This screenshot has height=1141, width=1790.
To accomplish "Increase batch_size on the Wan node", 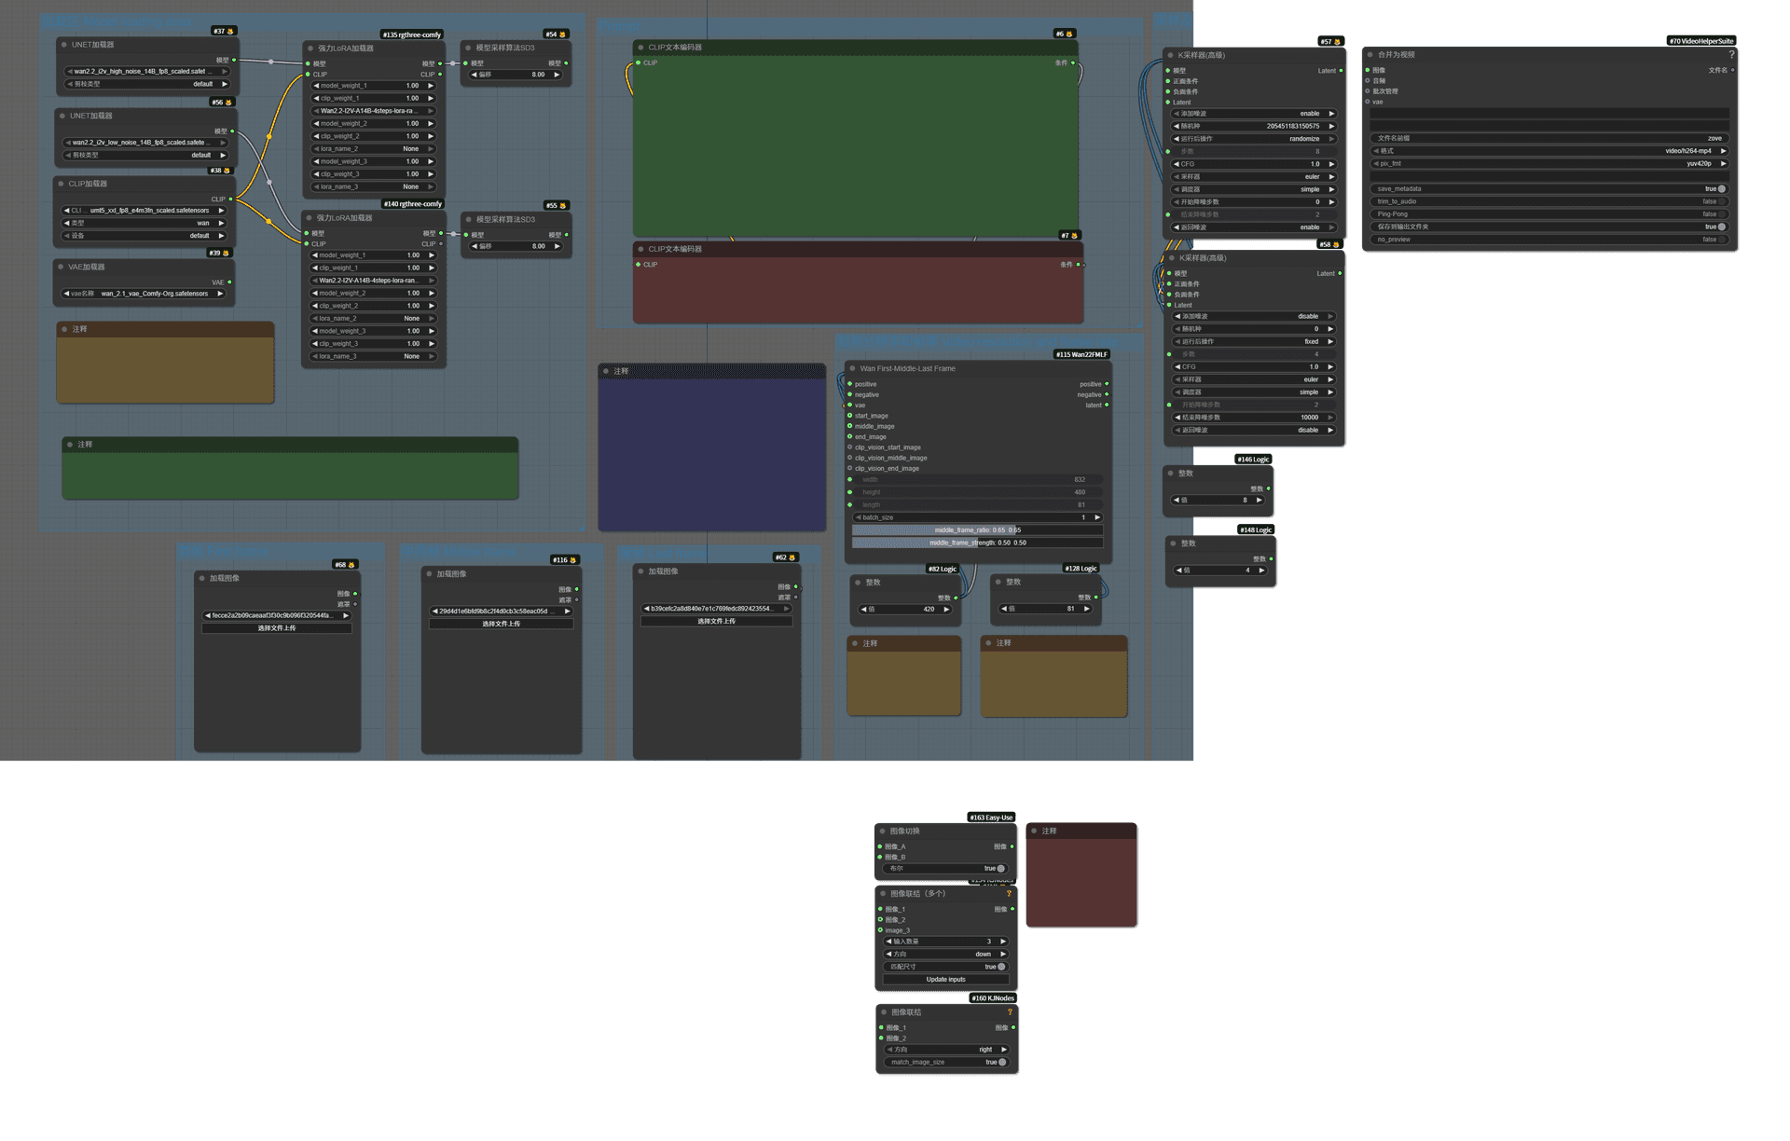I will [1097, 517].
